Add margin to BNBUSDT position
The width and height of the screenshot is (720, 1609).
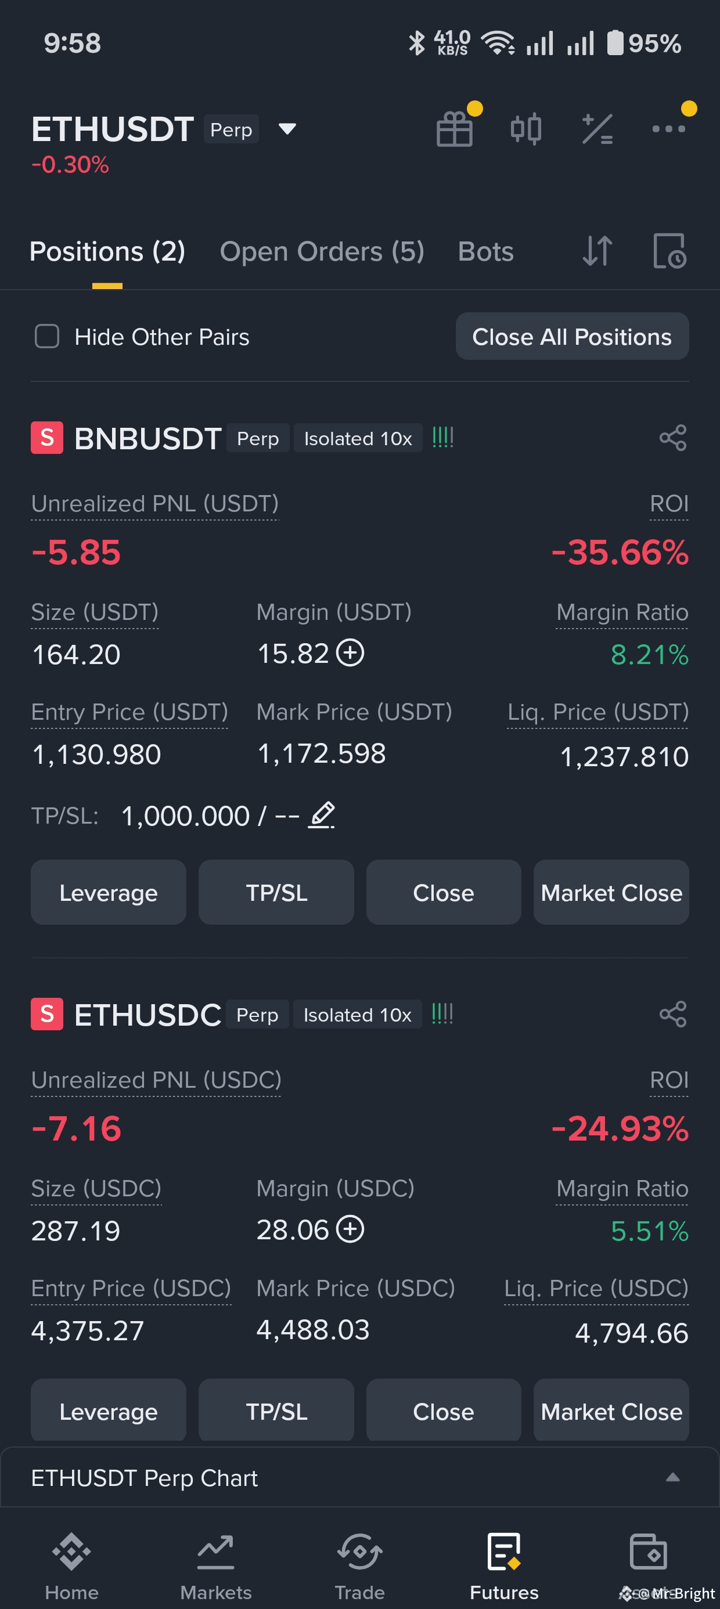(x=350, y=654)
